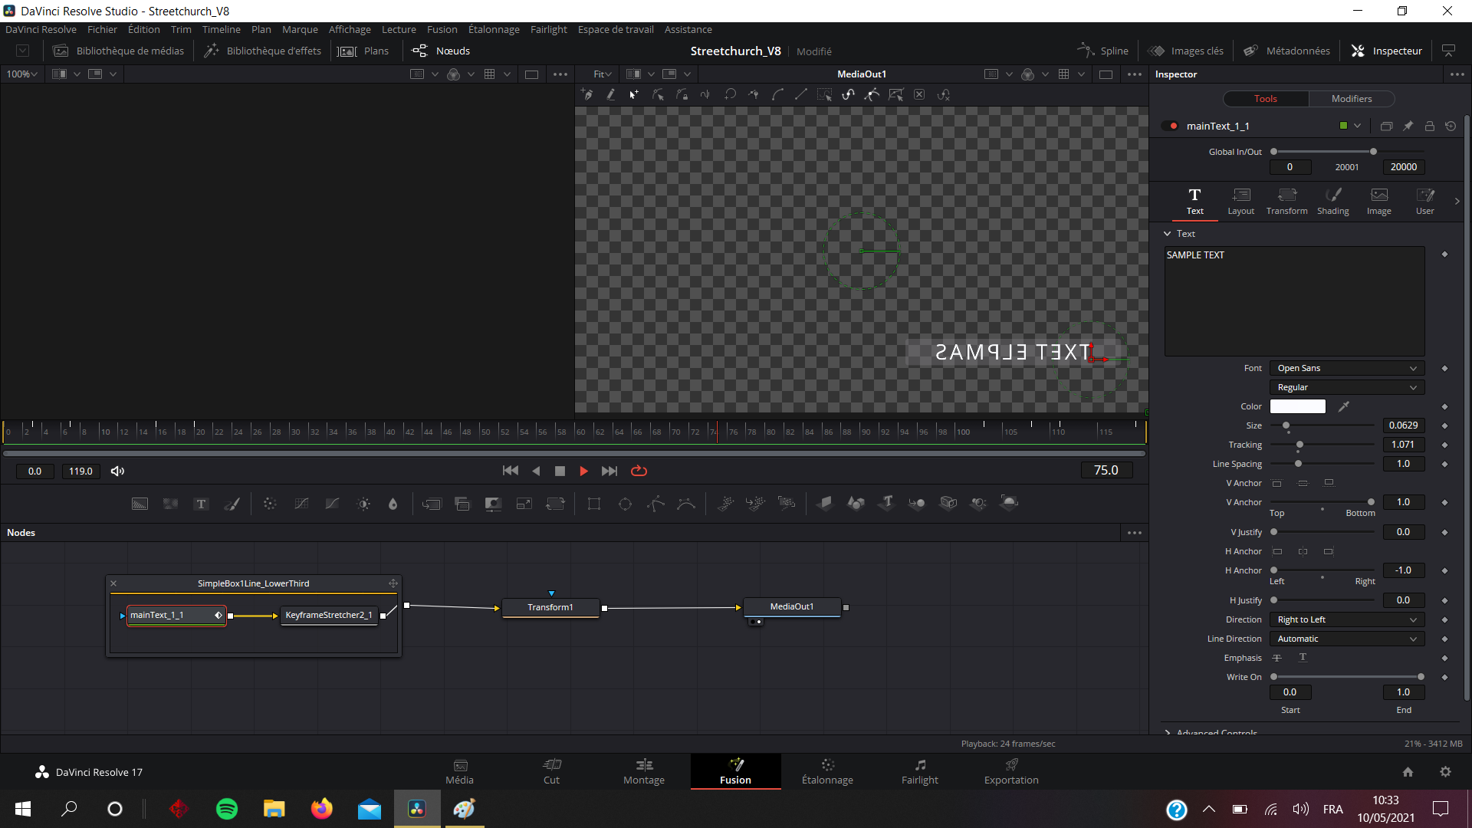The height and width of the screenshot is (828, 1472).
Task: Add a Color Corrector tool from the toolbar
Action: (x=270, y=504)
